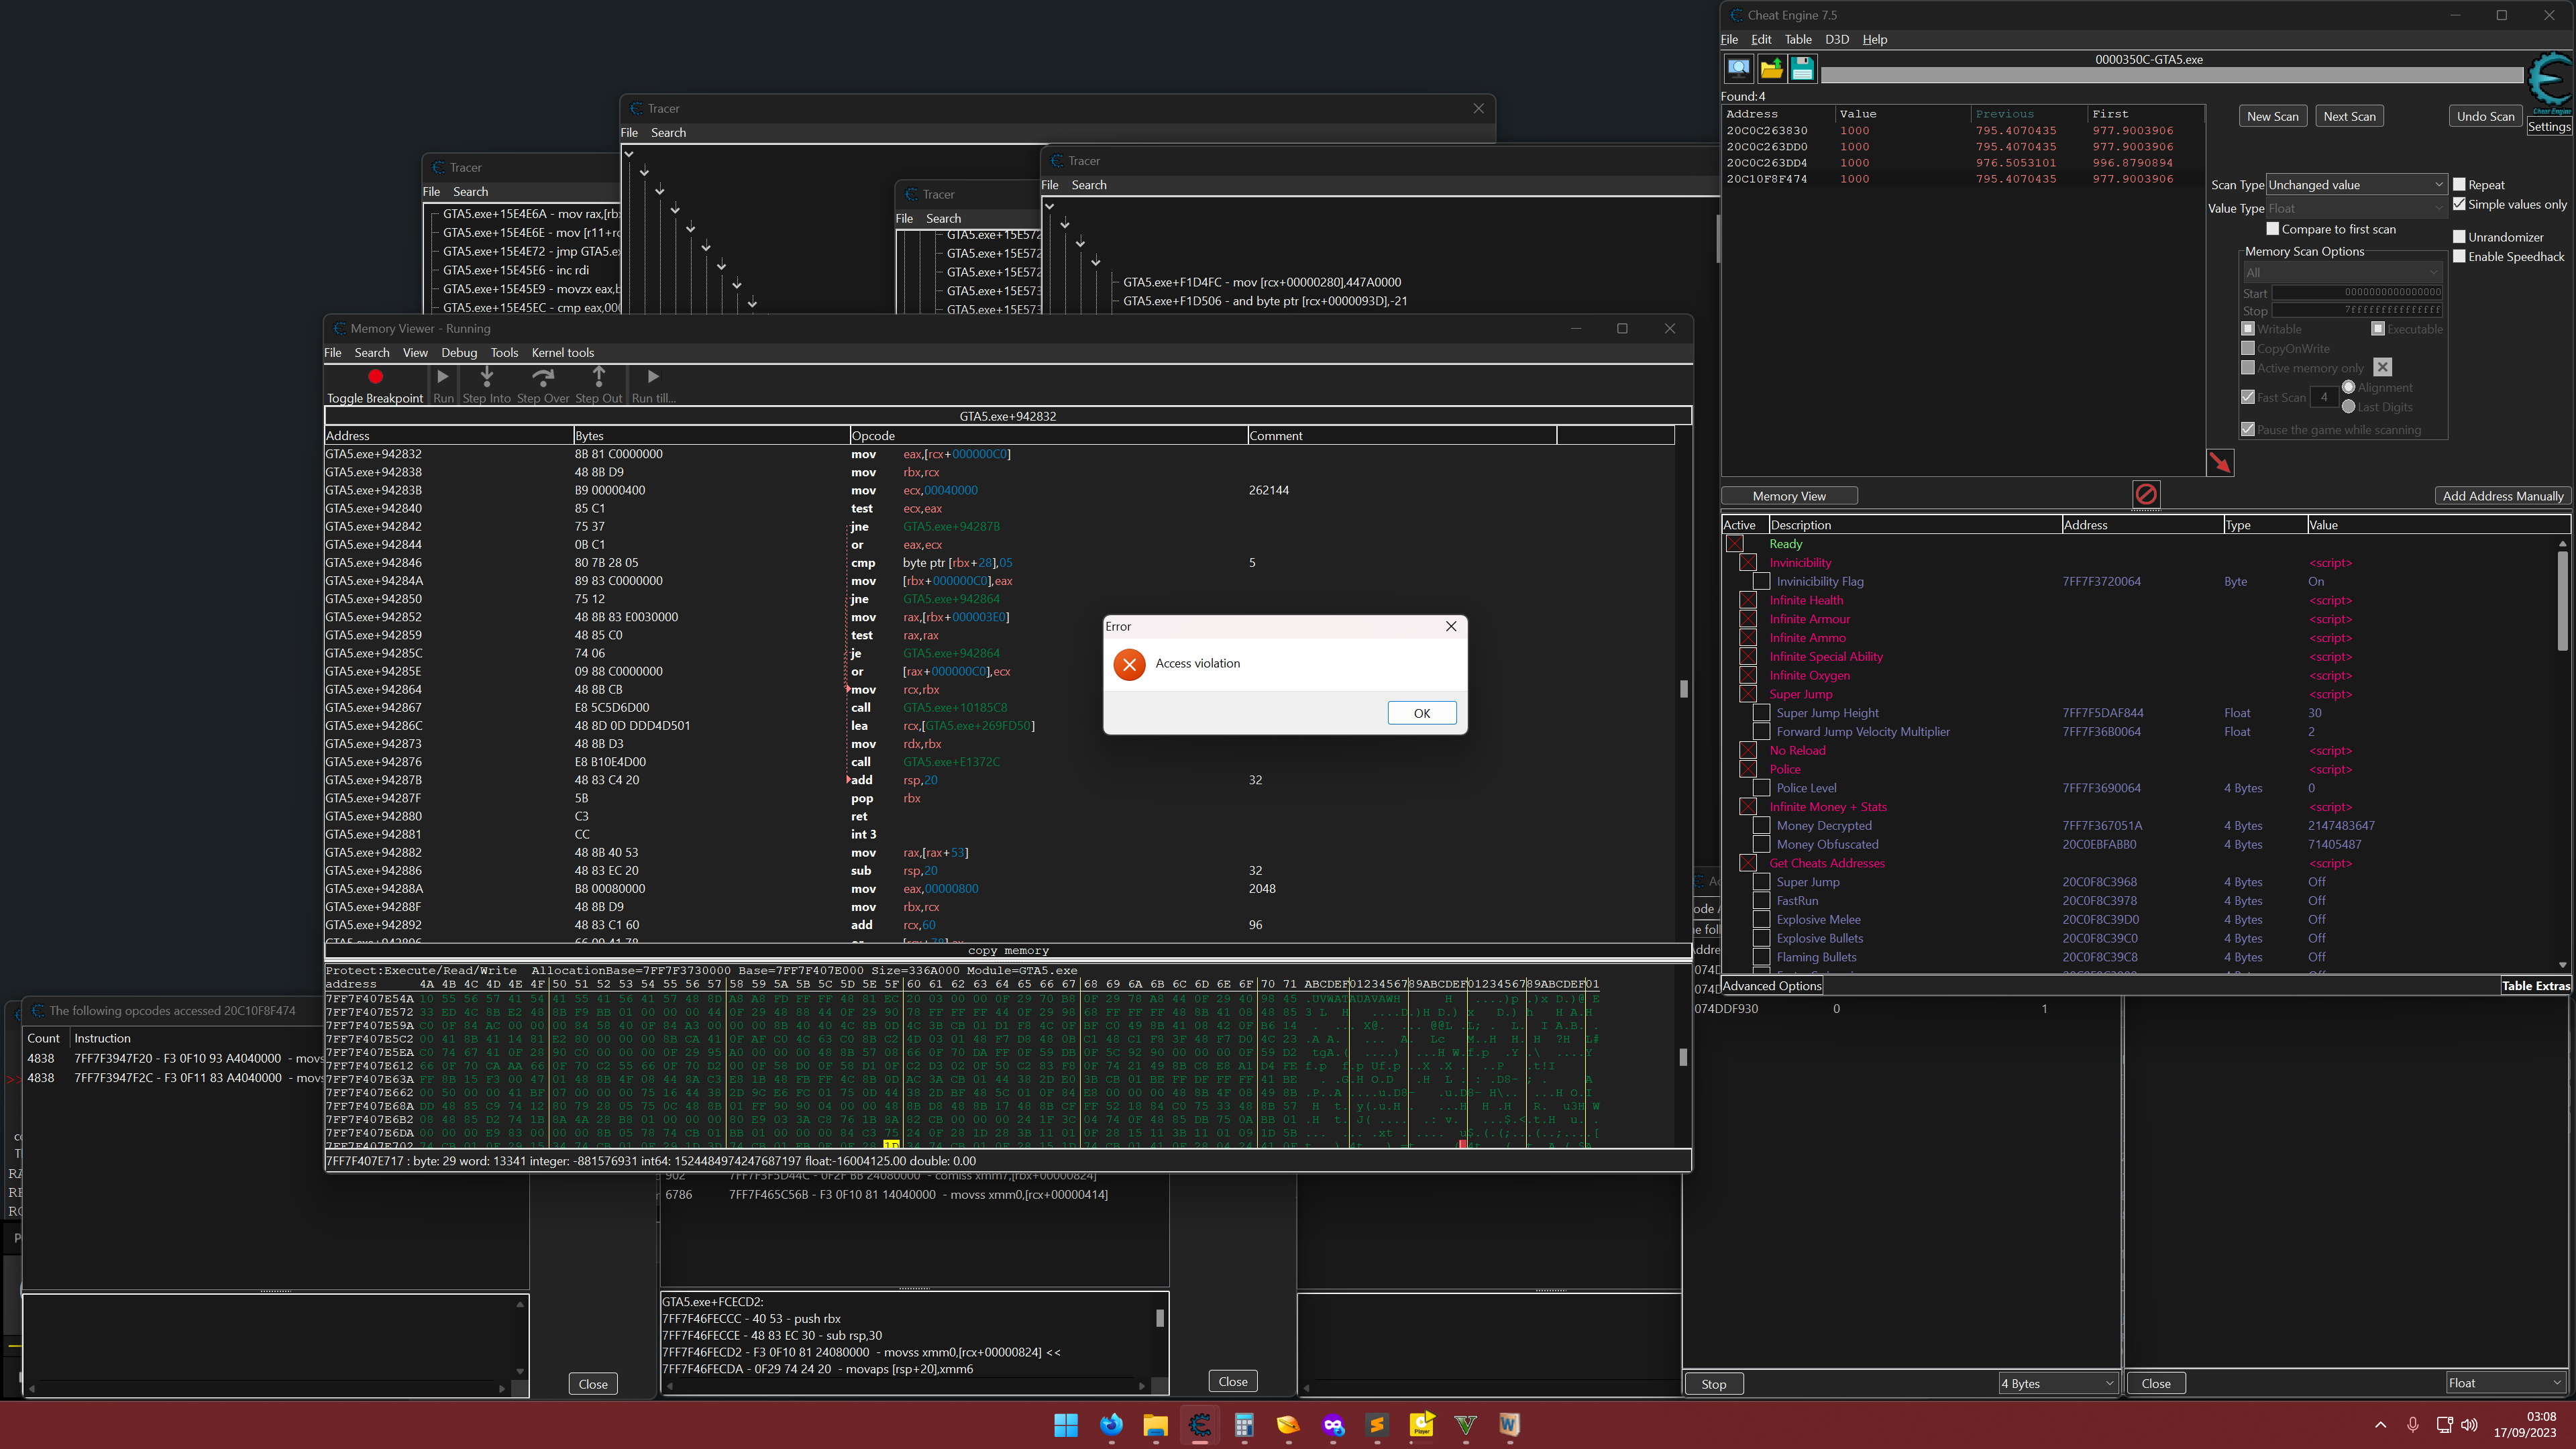Toggle Compare to first scan checkbox
Image resolution: width=2576 pixels, height=1449 pixels.
click(x=2273, y=229)
